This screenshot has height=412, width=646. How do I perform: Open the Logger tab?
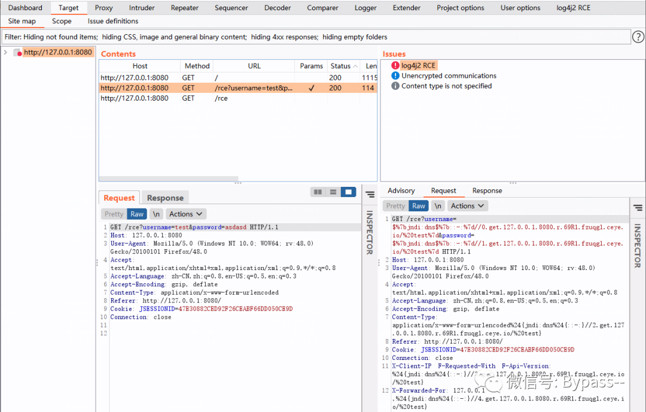click(365, 8)
